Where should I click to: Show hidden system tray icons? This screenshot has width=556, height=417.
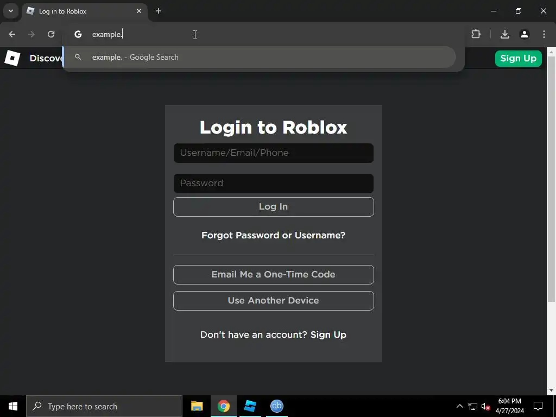tap(459, 406)
